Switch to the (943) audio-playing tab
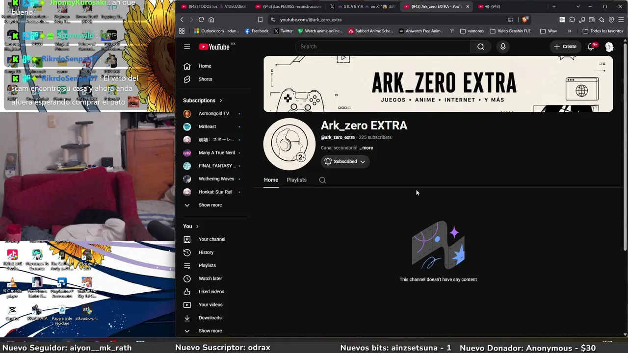Image resolution: width=628 pixels, height=353 pixels. point(510,6)
